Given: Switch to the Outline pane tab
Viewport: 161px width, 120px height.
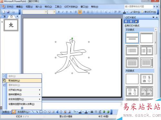Looking at the screenshot, I should [x=5, y=16].
